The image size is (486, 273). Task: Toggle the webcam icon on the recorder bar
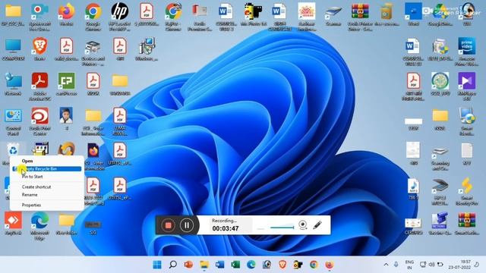303,225
